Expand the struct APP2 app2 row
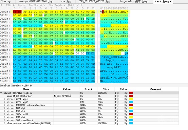 [5, 102]
